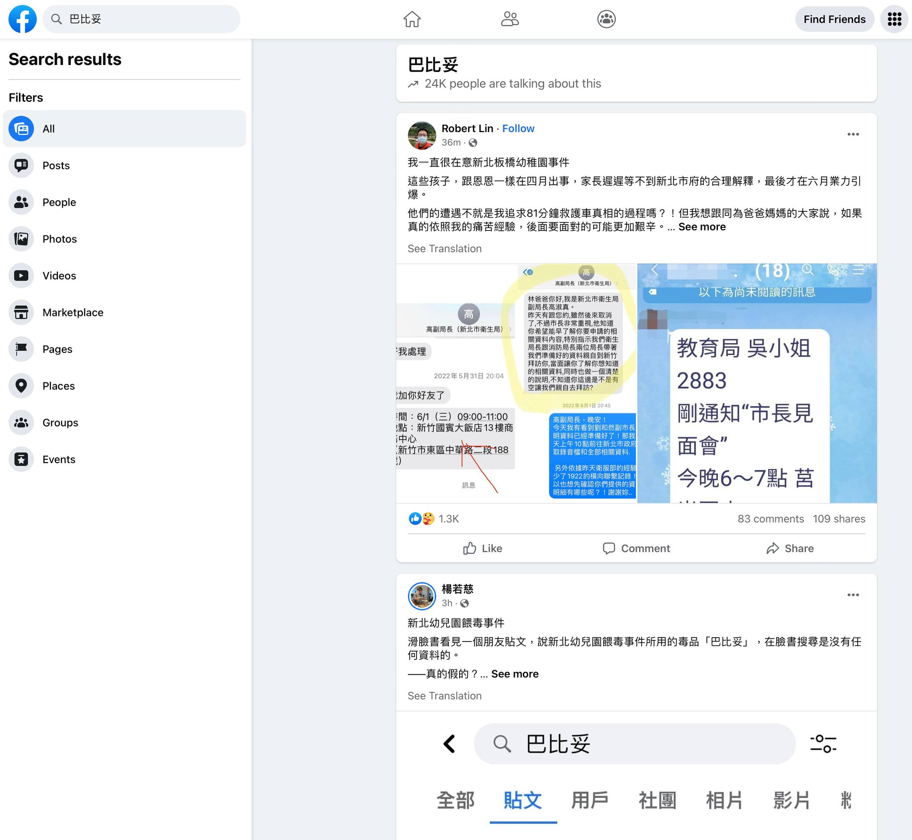Screen dimensions: 912x840
Task: Click the filter sliders icon in embedded screenshot
Action: 823,744
